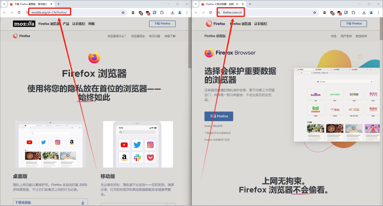
Task: Open 下载其他平台与语言版本 link
Action: point(218,133)
